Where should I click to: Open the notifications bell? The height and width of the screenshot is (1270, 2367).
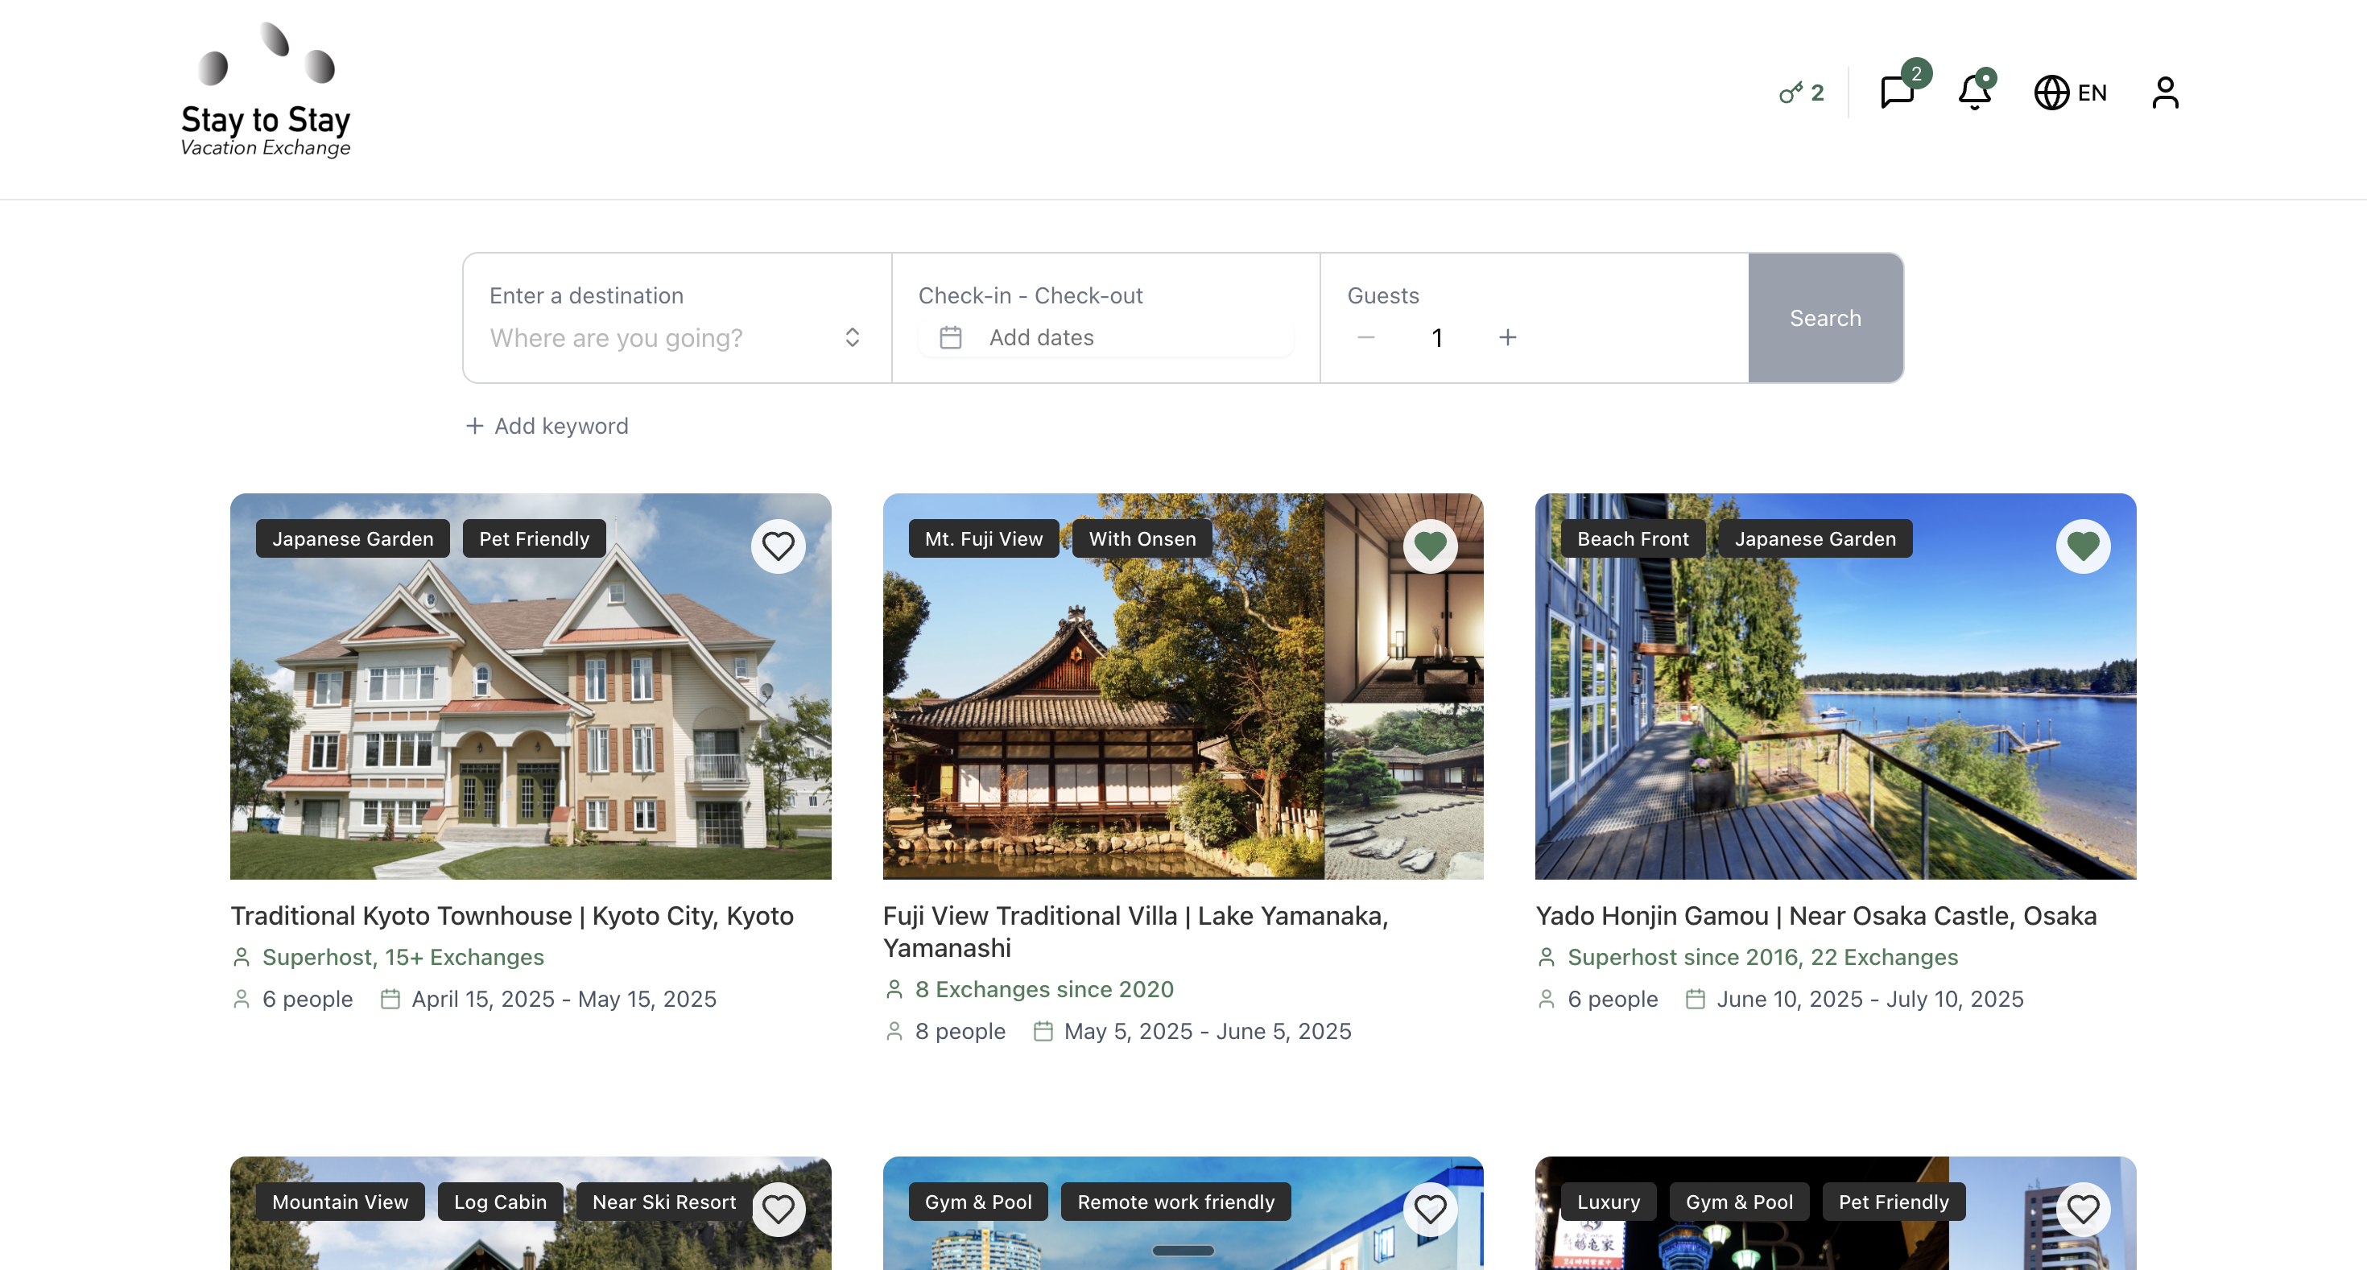1974,93
